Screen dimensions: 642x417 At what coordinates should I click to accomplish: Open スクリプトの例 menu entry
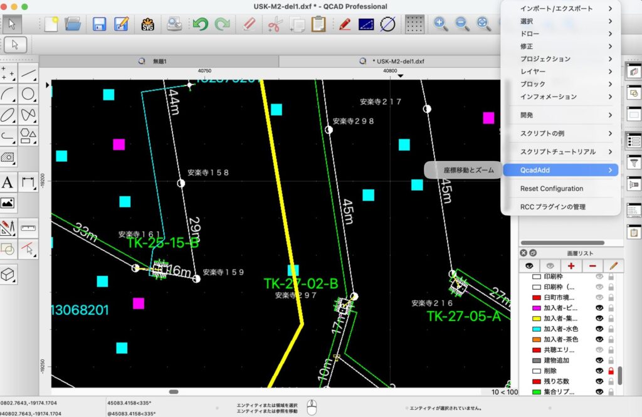(x=560, y=134)
